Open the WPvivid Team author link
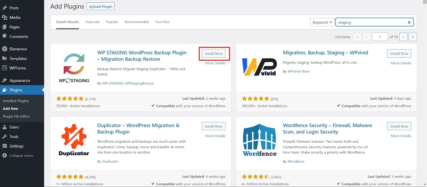Image resolution: width=427 pixels, height=187 pixels. (299, 71)
